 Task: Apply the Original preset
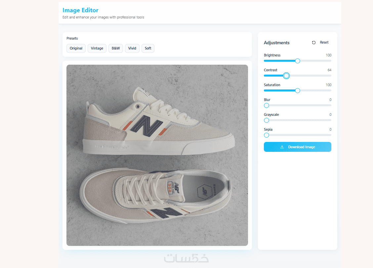point(76,48)
